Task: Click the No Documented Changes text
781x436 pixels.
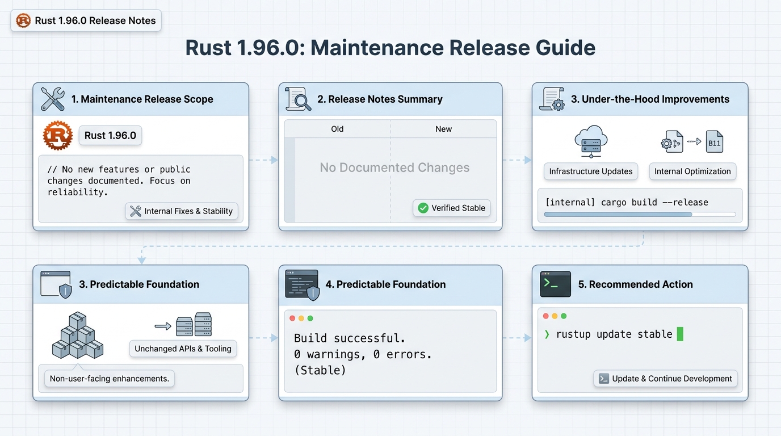Action: [394, 167]
